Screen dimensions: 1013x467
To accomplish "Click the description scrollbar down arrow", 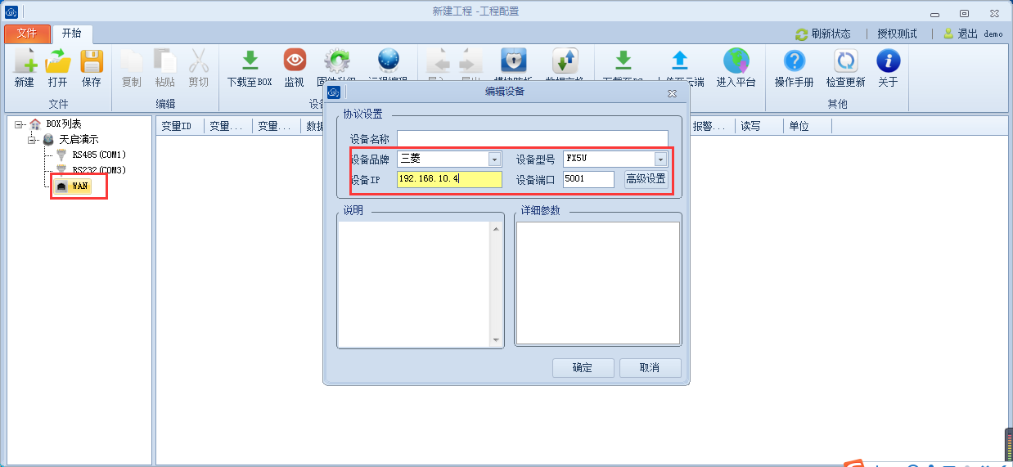I will click(496, 340).
